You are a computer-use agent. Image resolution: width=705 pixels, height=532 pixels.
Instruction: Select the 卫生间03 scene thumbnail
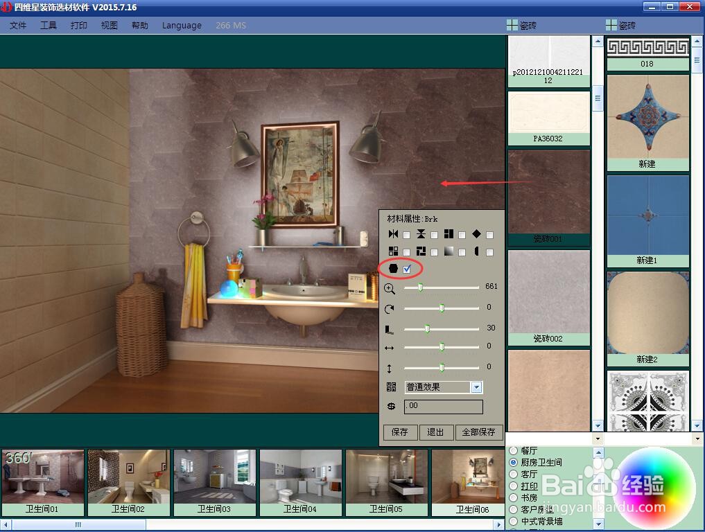pos(214,483)
